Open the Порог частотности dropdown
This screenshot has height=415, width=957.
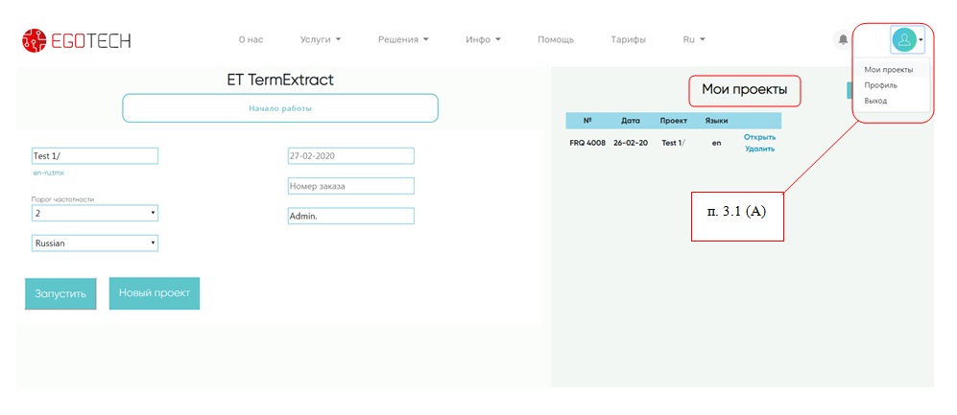[x=95, y=214]
